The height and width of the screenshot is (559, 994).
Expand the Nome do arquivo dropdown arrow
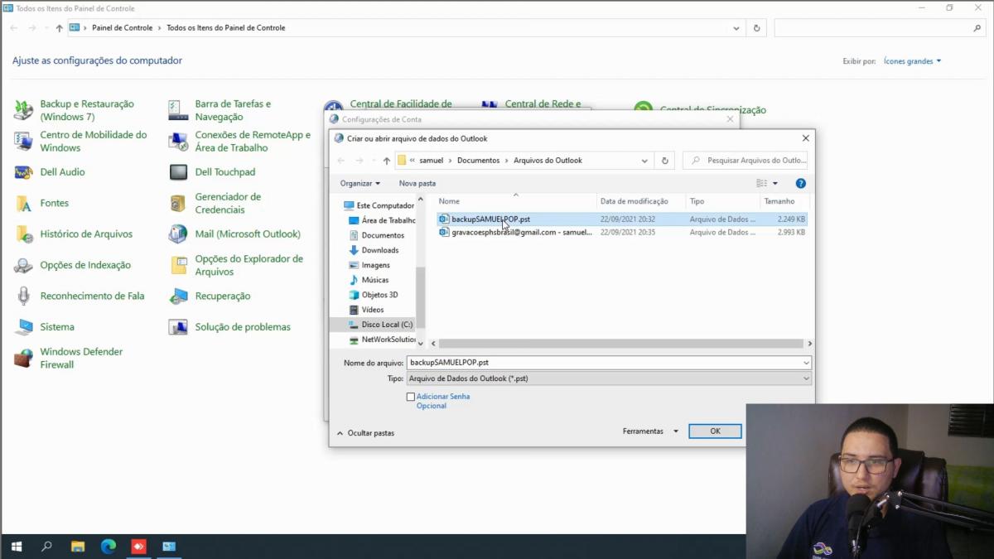(806, 363)
